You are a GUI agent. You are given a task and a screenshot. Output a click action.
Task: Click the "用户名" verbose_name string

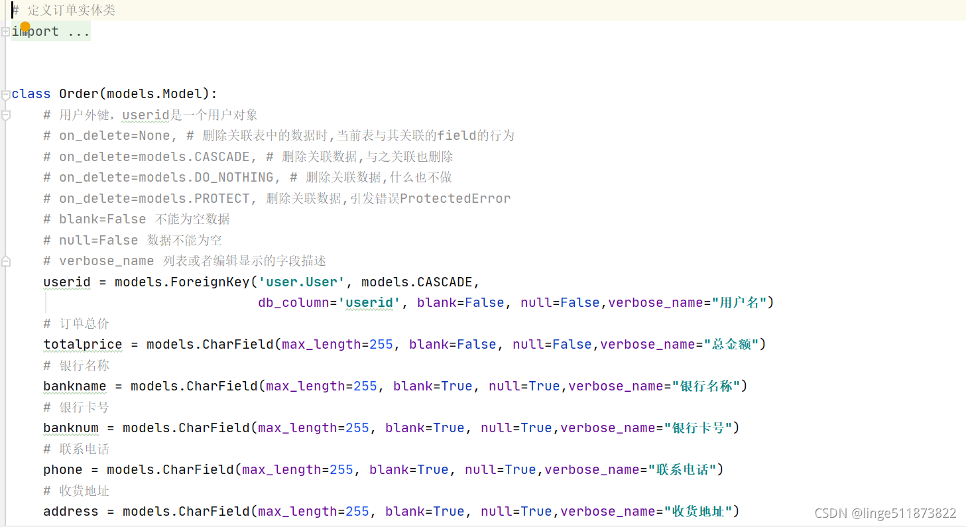coord(740,302)
